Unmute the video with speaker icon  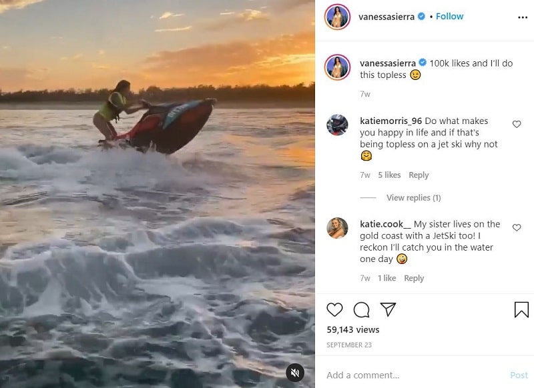point(295,373)
